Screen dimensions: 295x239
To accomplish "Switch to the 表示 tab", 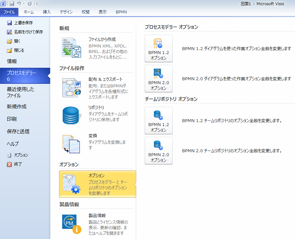I will 102,12.
